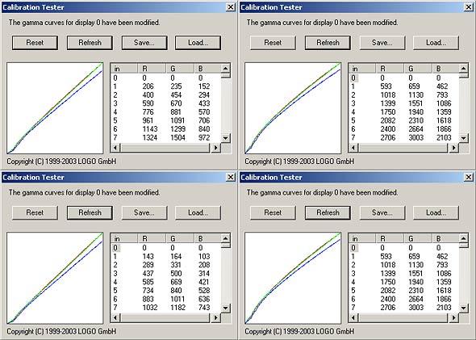Image resolution: width=476 pixels, height=340 pixels.
Task: Select the cell with value 143 in the bottom-left table
Action: [x=148, y=257]
